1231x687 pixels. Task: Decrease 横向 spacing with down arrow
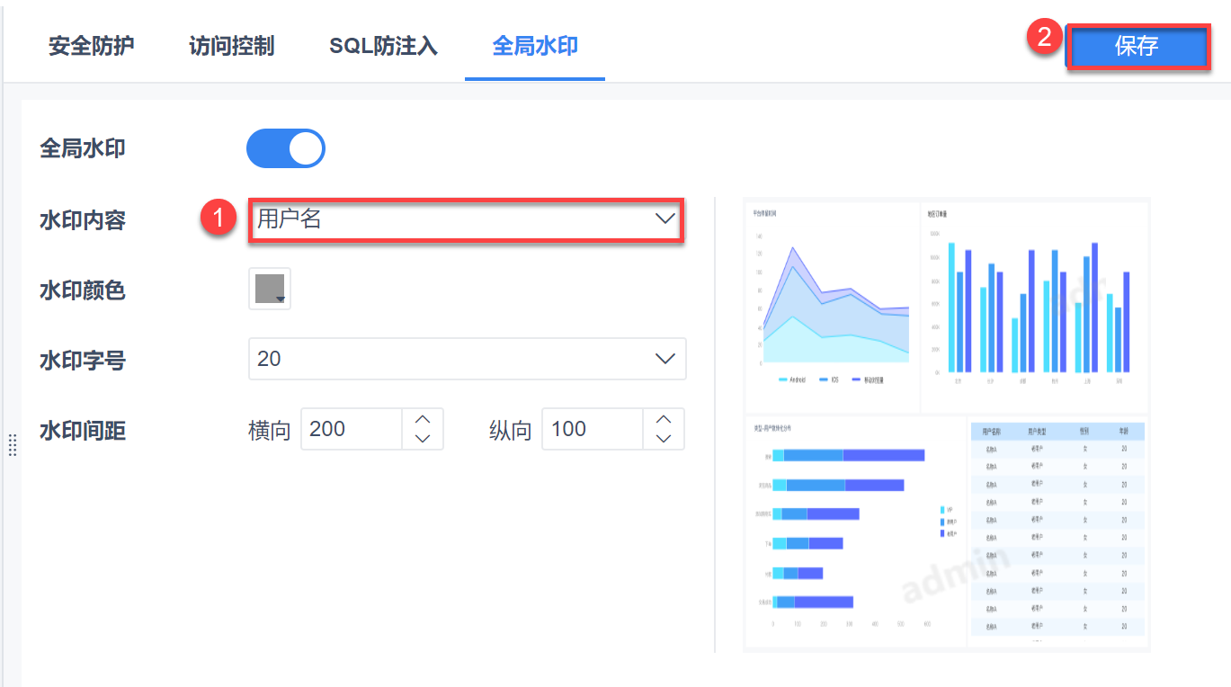[x=423, y=439]
